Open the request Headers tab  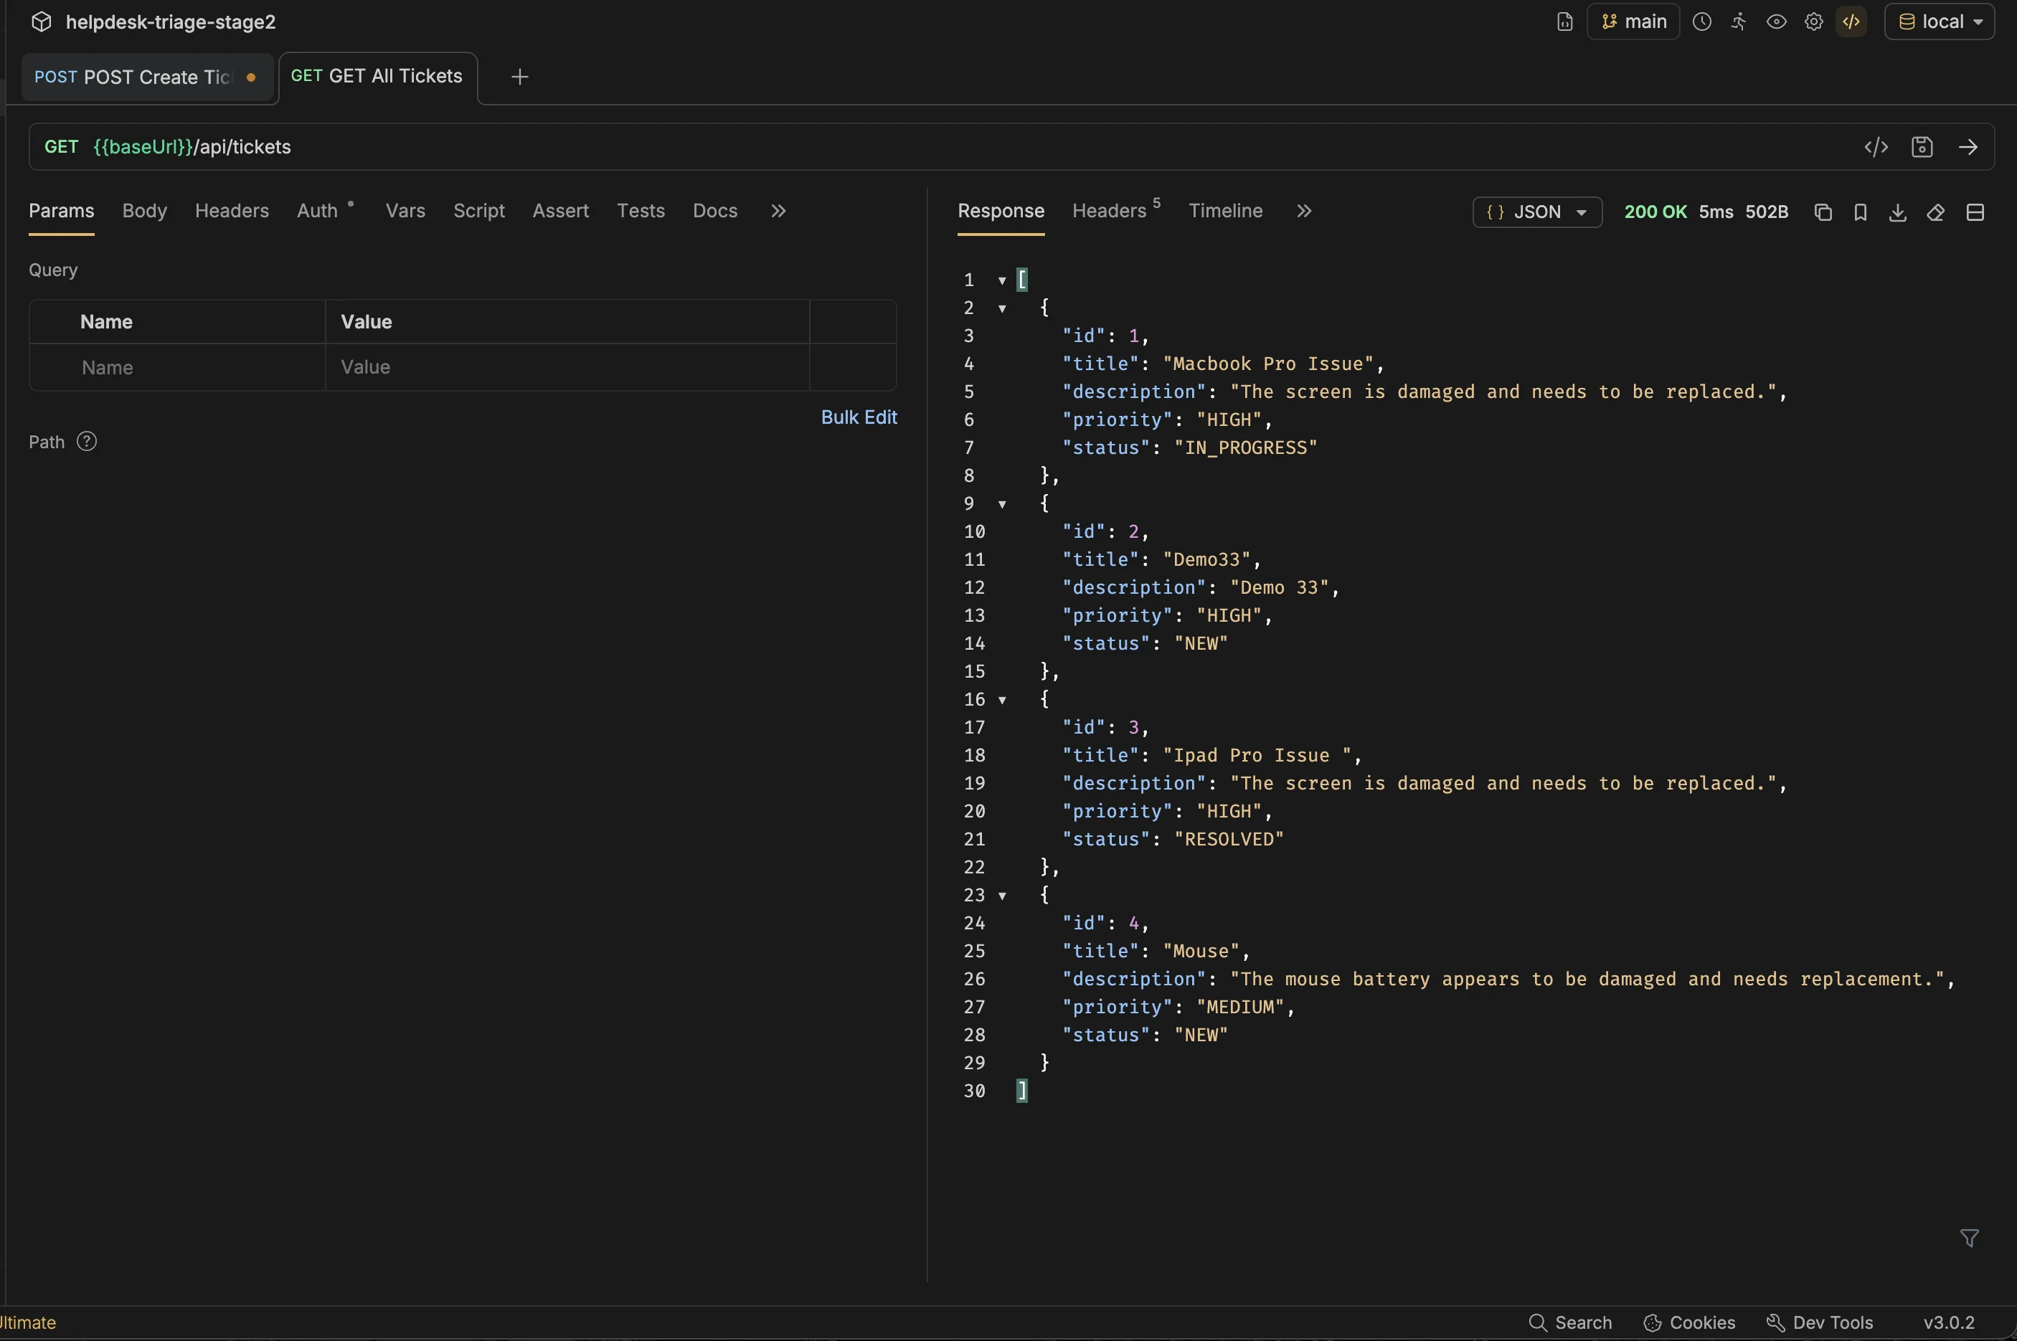click(x=232, y=210)
